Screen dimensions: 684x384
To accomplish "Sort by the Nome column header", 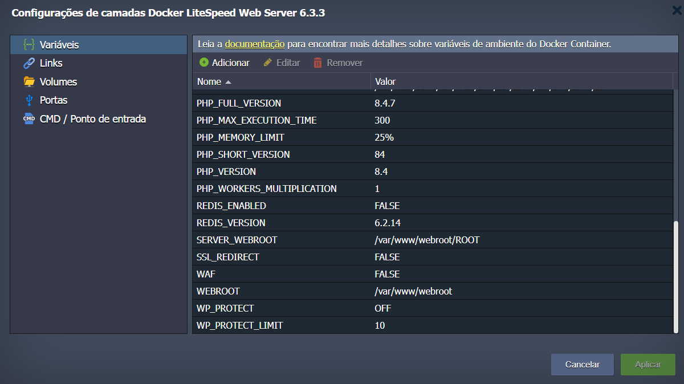I will click(282, 81).
